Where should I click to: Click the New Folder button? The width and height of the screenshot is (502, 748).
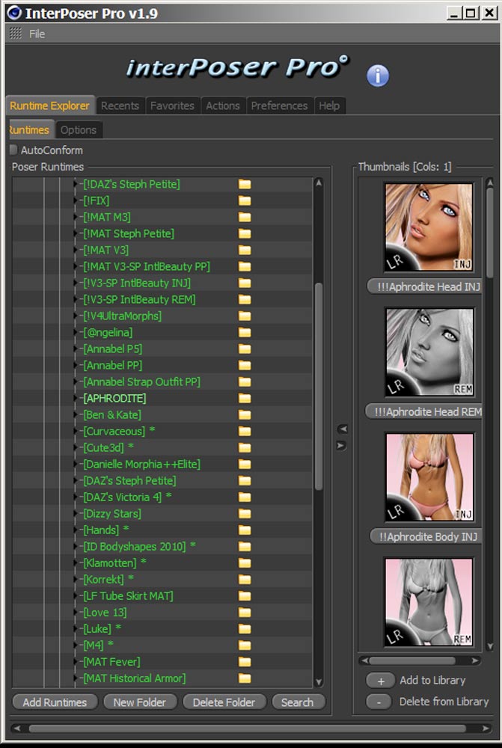(139, 702)
